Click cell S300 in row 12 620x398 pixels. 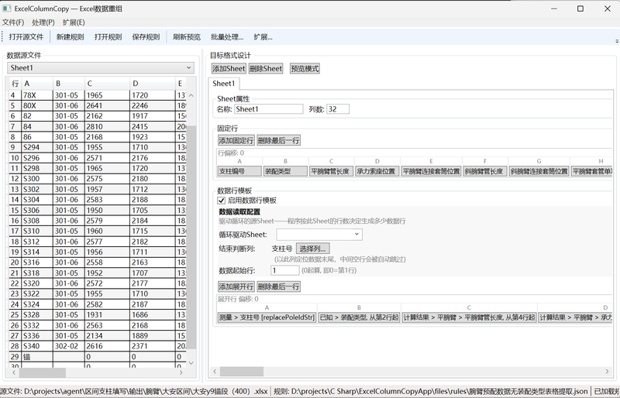37,179
